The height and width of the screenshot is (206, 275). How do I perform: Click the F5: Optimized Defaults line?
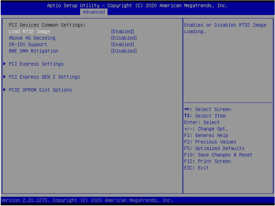[214, 148]
